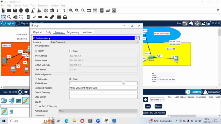
Task: Open the Scenario 0 dropdown
Action: pyautogui.click(x=157, y=100)
